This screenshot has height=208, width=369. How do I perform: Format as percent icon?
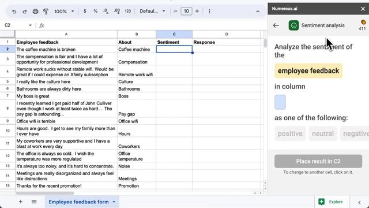(95, 11)
